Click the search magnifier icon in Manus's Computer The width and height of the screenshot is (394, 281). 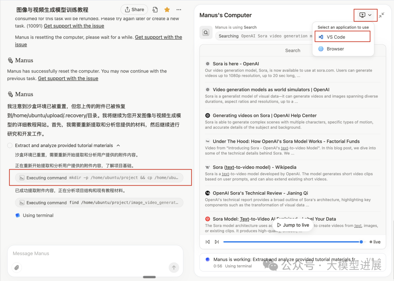point(206,32)
